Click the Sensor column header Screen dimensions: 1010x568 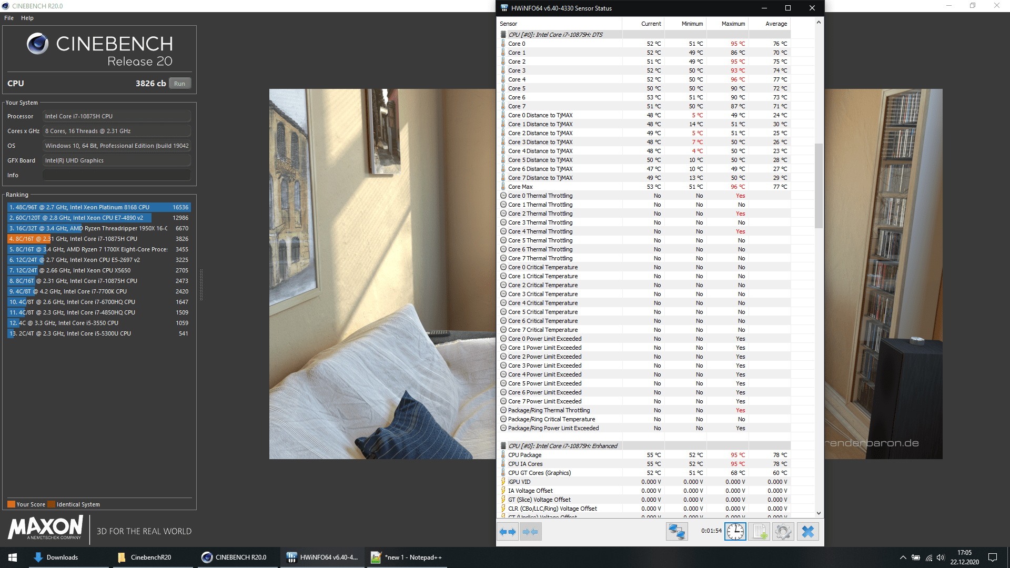click(559, 24)
